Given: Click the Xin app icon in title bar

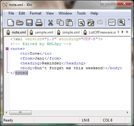Looking at the screenshot, I should (5, 5).
